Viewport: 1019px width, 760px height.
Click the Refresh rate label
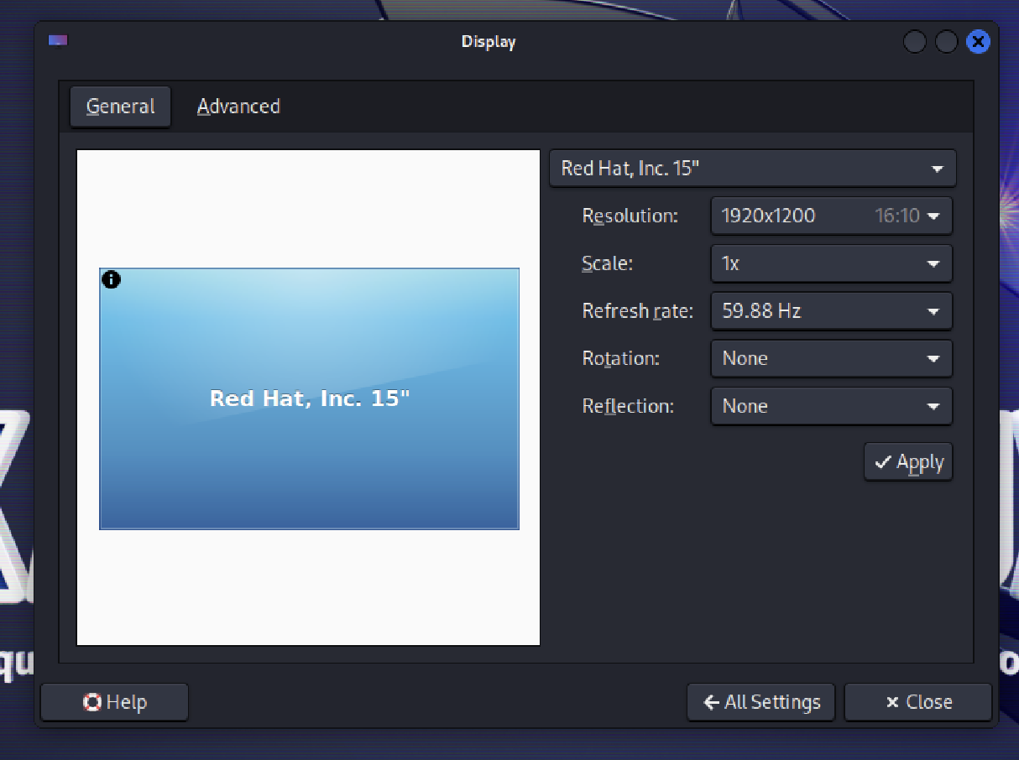(638, 311)
